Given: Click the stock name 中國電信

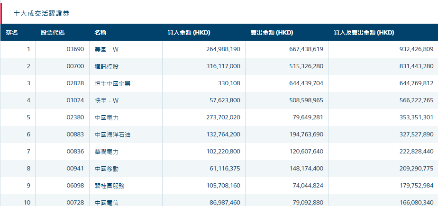Looking at the screenshot, I should 107,203.
